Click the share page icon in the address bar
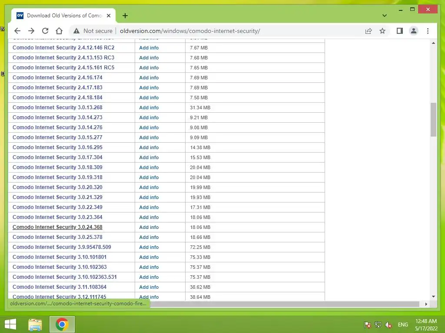This screenshot has height=333, width=445. click(369, 31)
